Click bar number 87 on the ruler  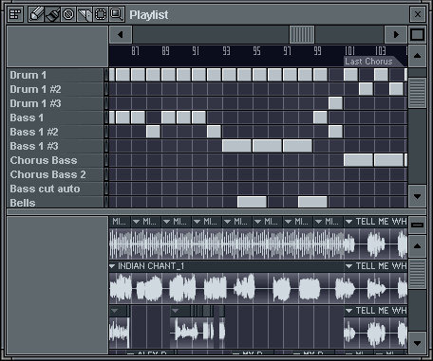coord(135,51)
